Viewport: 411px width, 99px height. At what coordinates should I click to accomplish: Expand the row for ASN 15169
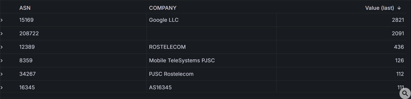click(x=2, y=20)
